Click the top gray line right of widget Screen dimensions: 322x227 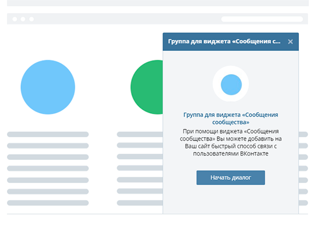tap(304, 134)
